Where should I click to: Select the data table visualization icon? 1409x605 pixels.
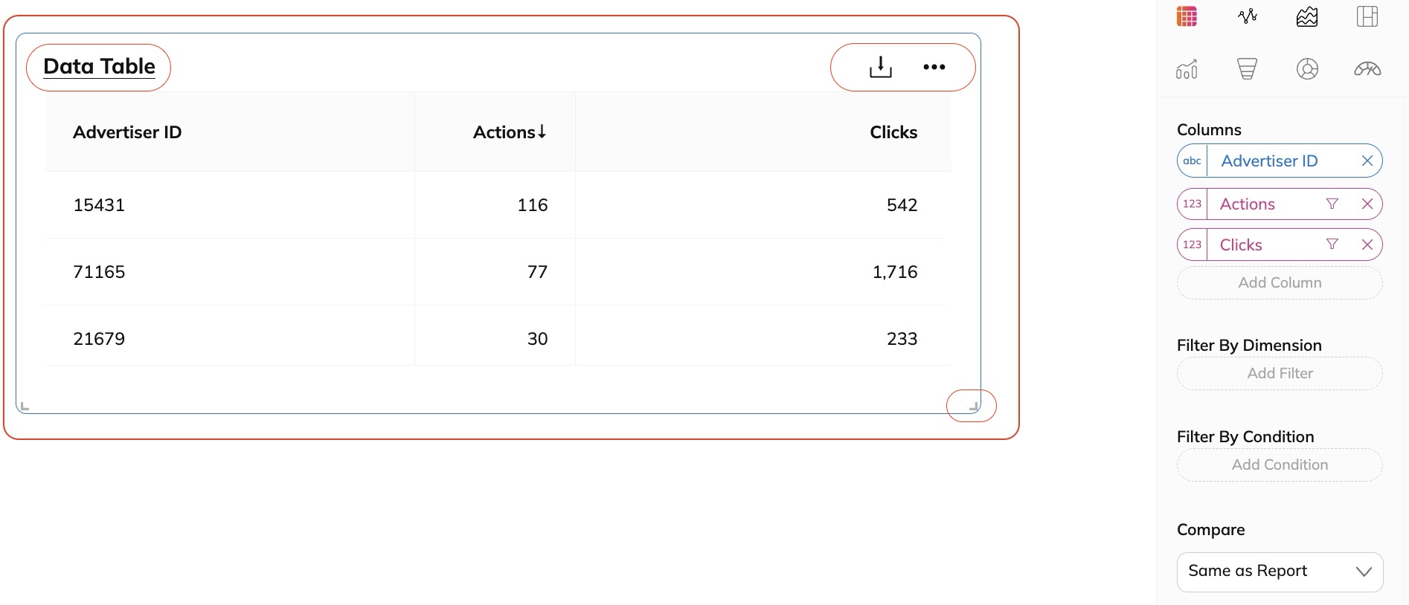(x=1187, y=16)
